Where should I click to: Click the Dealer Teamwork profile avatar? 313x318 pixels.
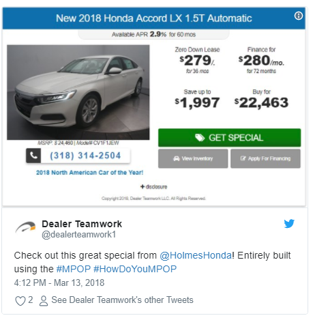25,227
